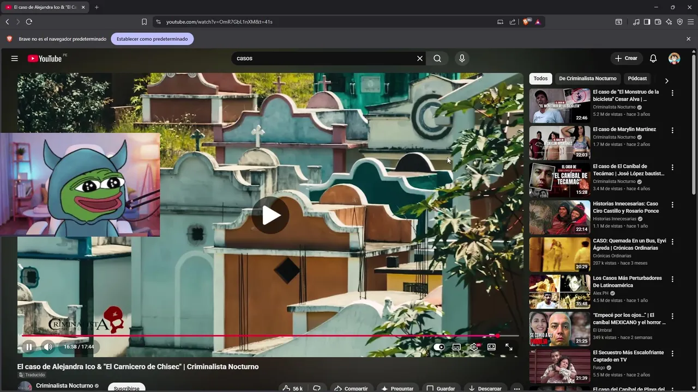Open CASO: Quemada En un Bus title
The width and height of the screenshot is (698, 392).
[x=629, y=244]
